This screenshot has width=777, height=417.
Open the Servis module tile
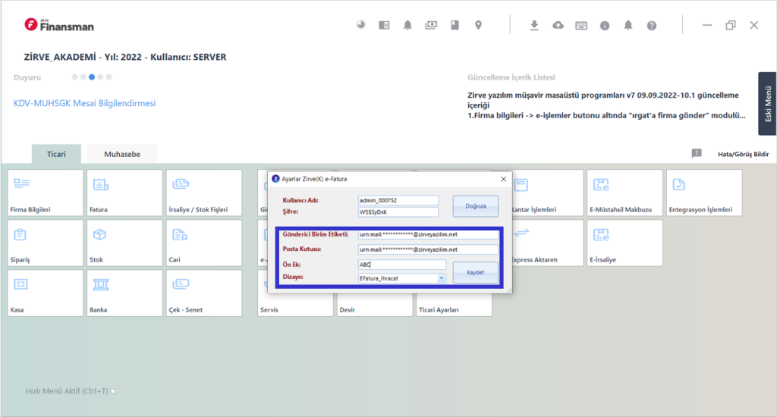[x=295, y=305]
